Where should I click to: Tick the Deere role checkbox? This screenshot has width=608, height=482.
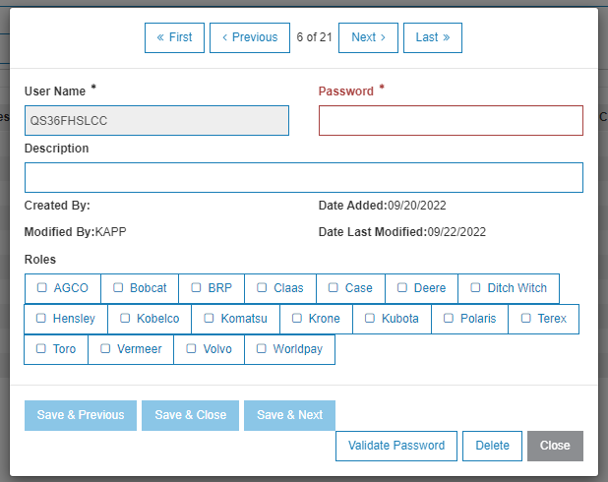point(402,288)
